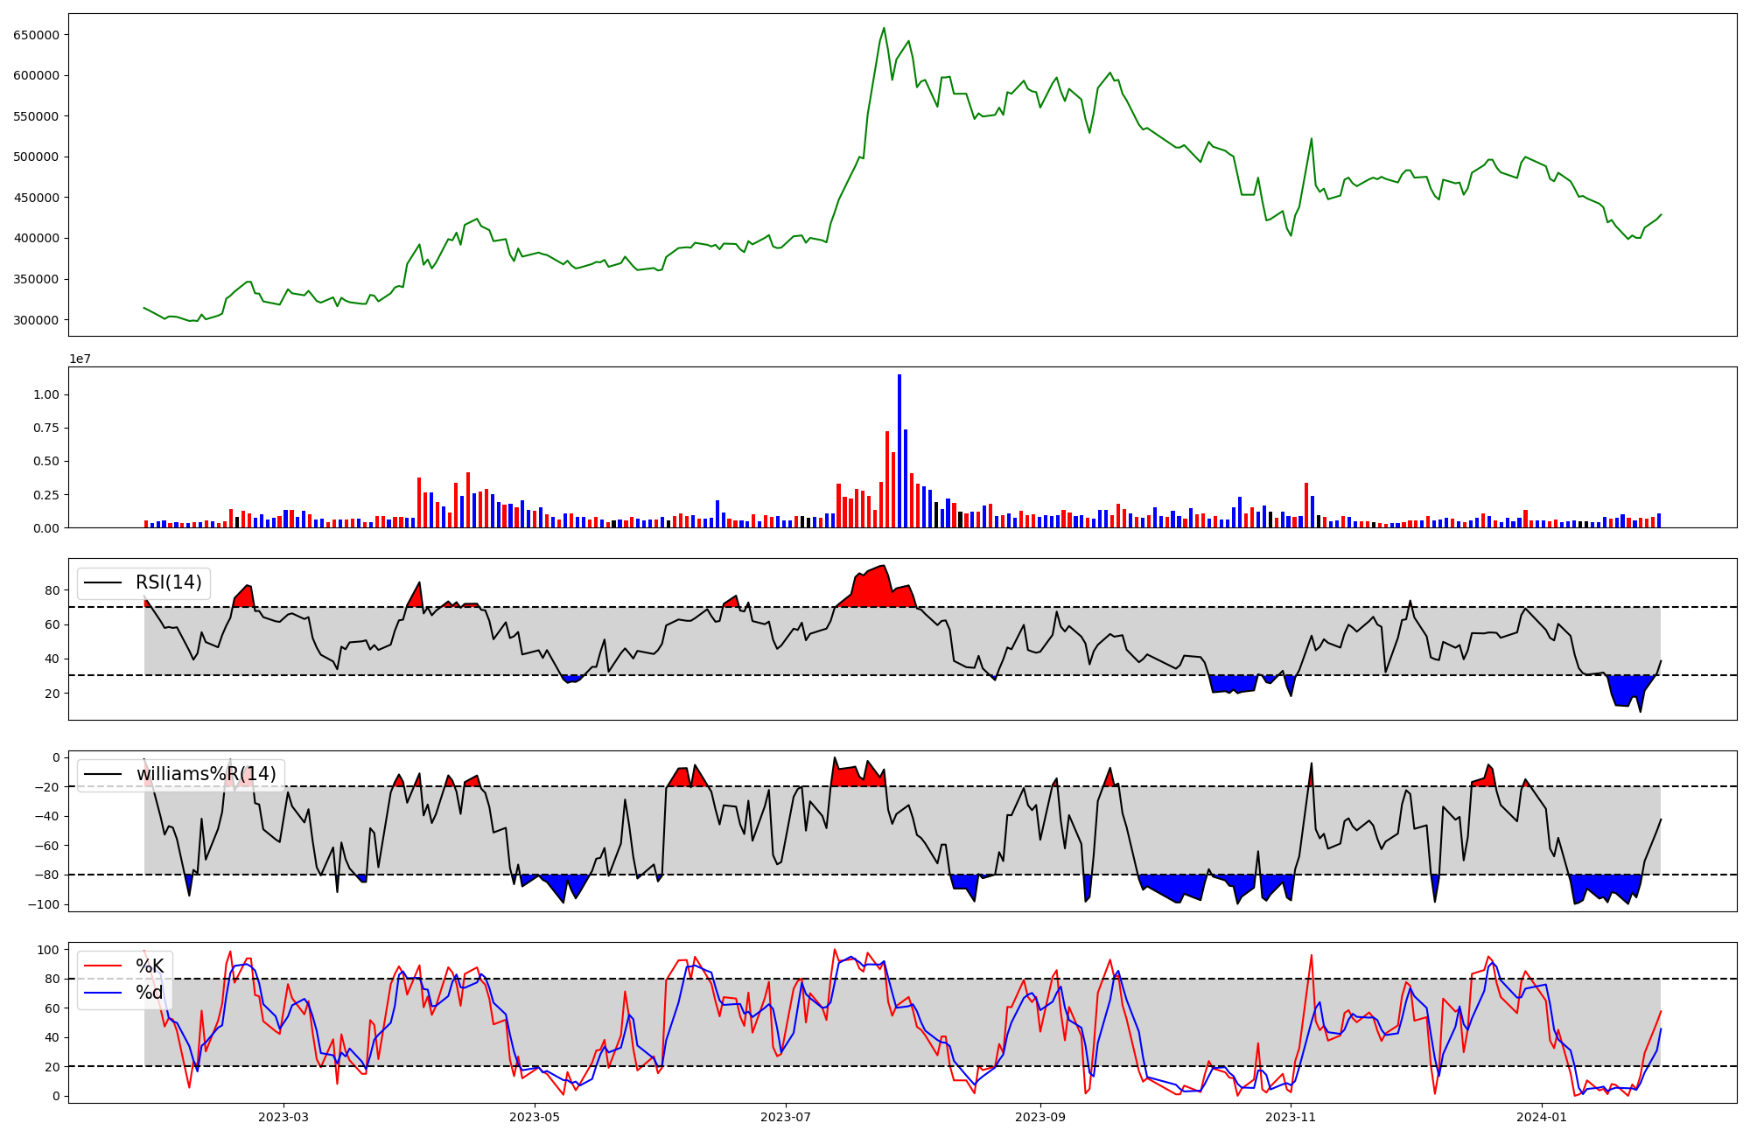Click the tallest blue volume bar
1750x1137 pixels.
click(x=899, y=450)
